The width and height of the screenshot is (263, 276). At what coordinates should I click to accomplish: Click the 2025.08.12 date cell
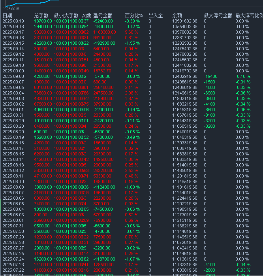coord(13,170)
